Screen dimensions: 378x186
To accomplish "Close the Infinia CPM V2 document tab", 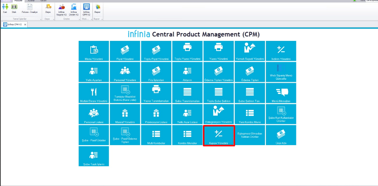I will tap(25, 25).
